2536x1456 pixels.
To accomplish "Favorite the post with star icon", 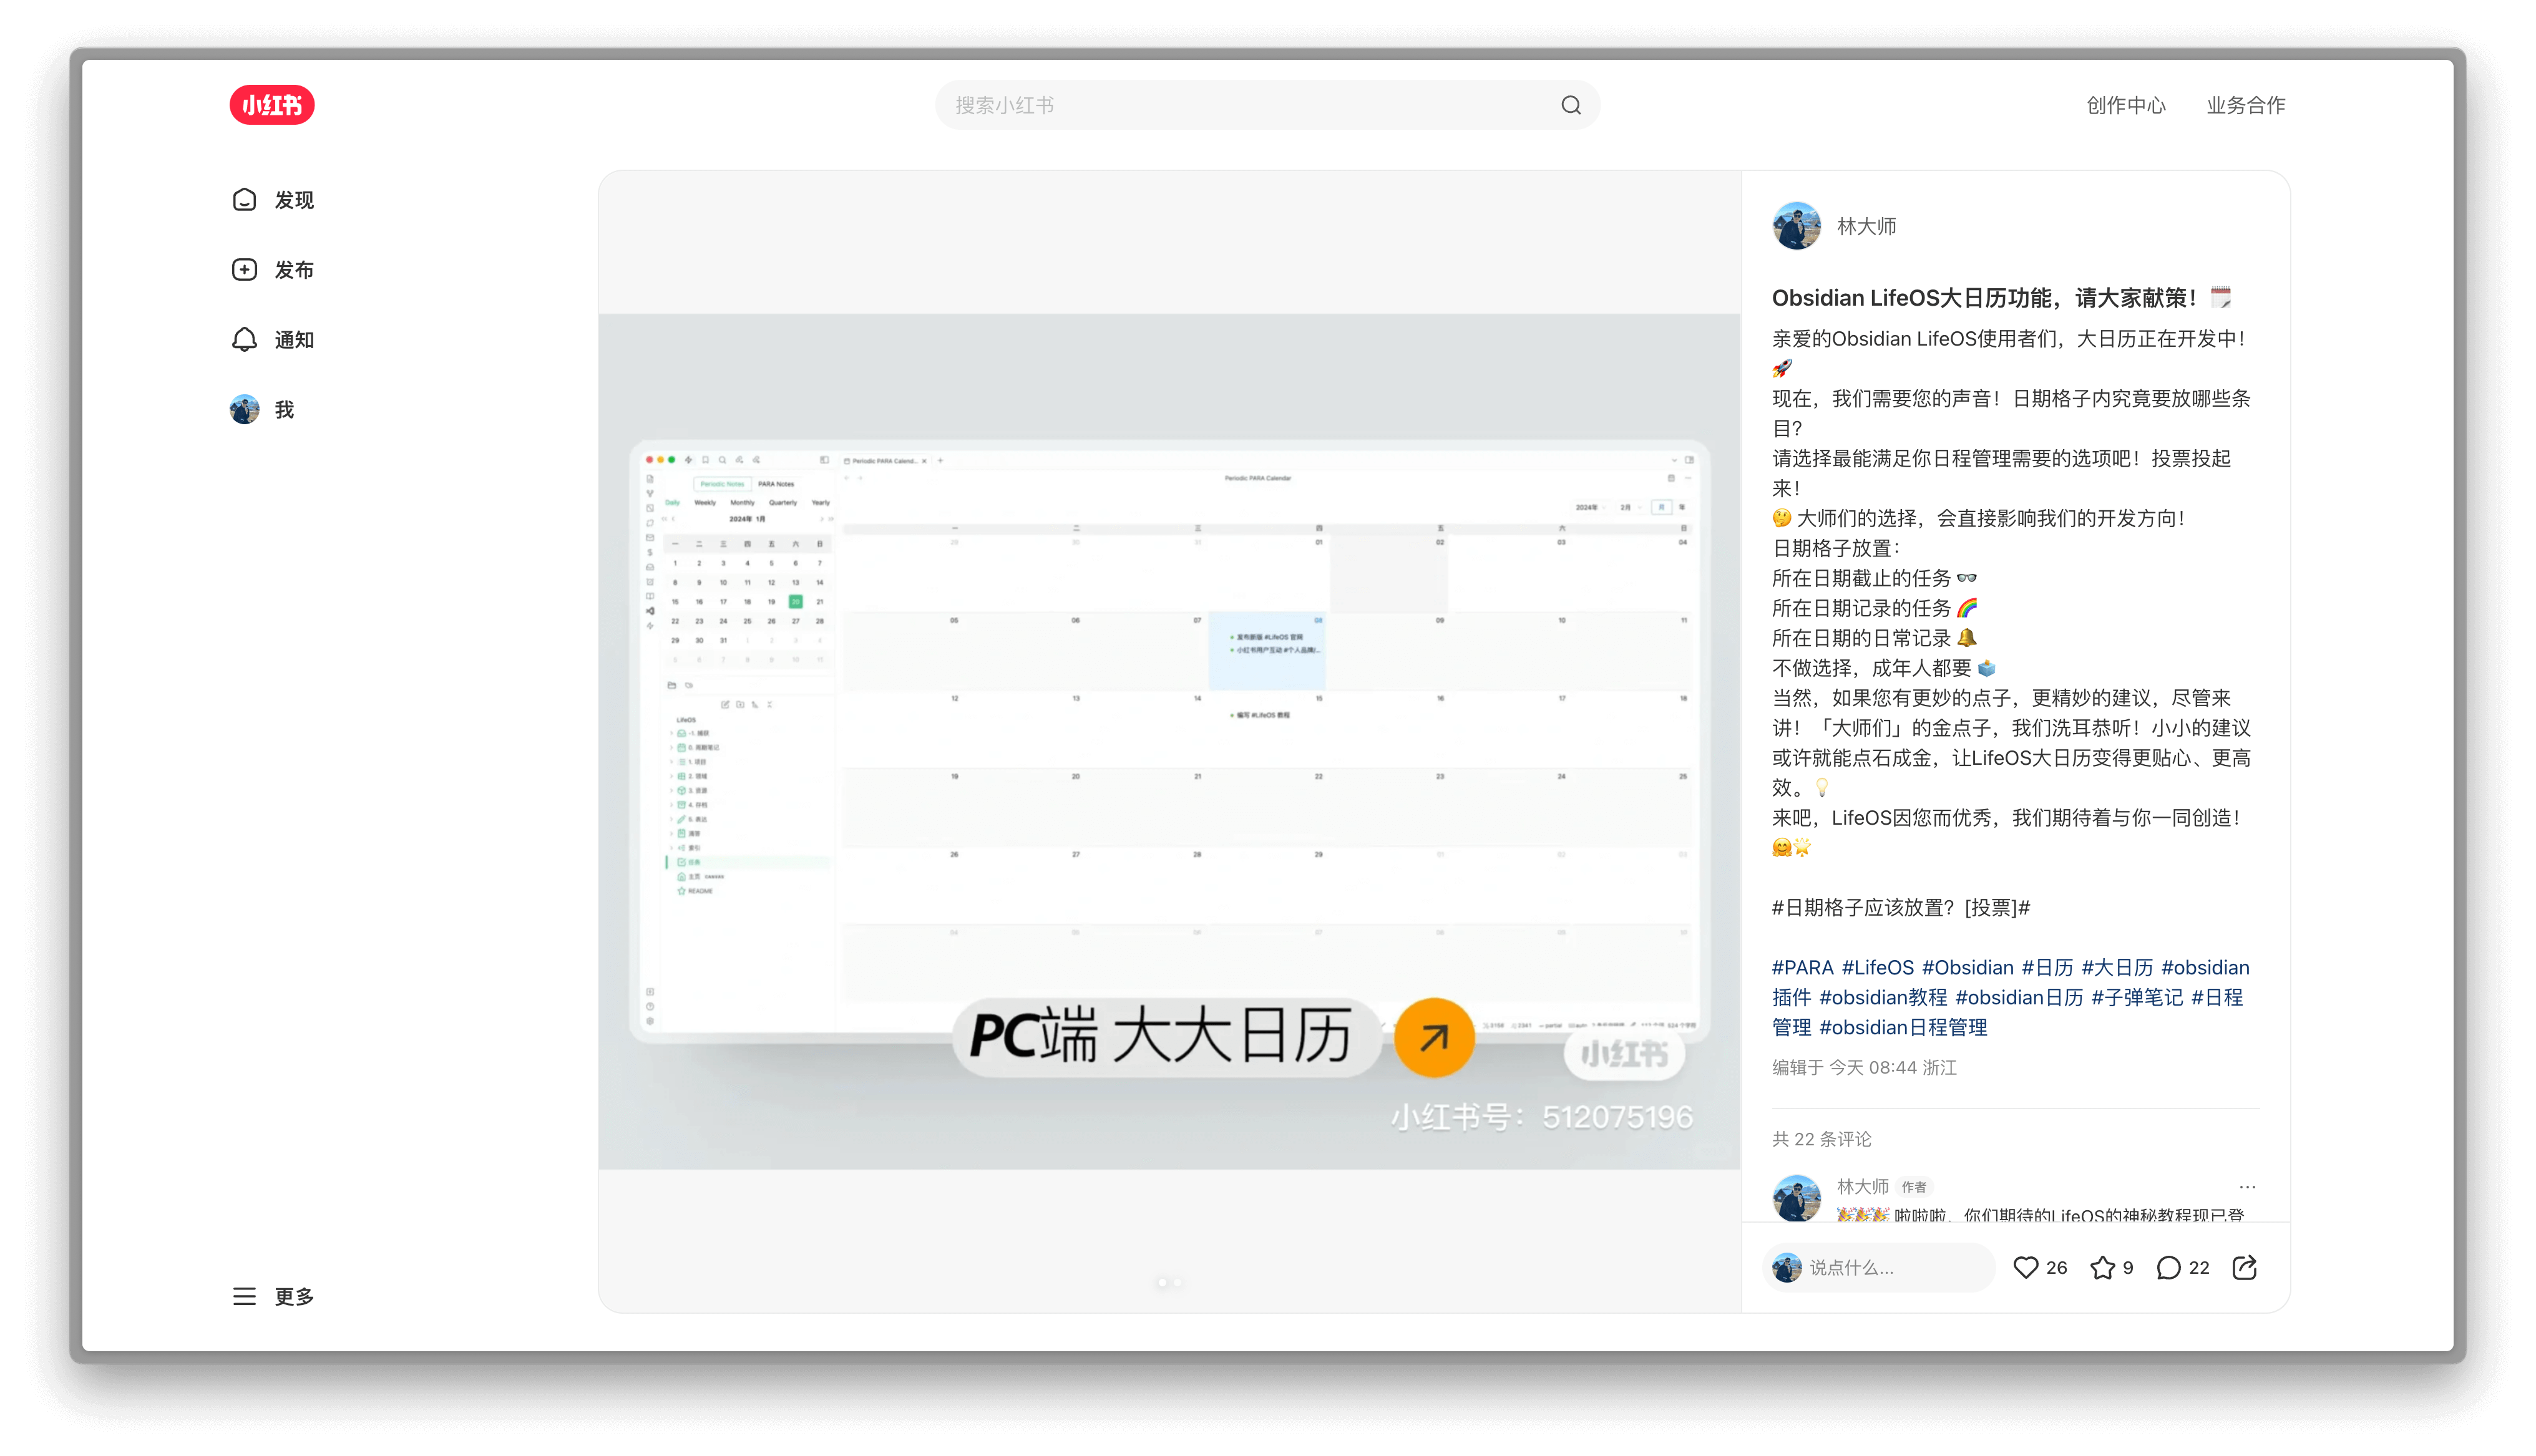I will (x=2102, y=1267).
